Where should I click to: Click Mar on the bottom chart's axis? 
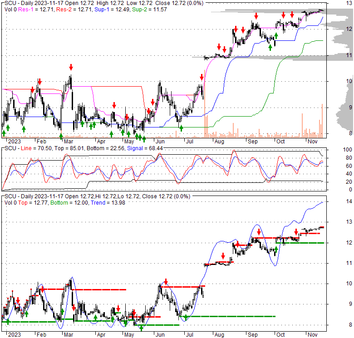69,335
